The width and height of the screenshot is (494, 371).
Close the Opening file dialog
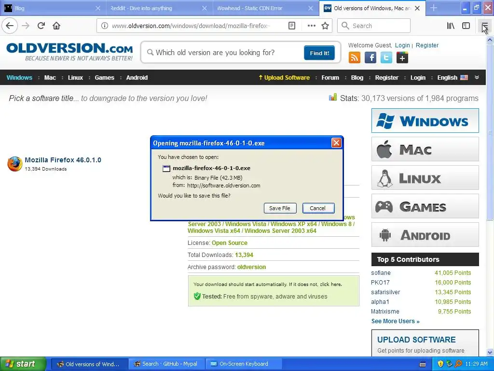coord(336,143)
